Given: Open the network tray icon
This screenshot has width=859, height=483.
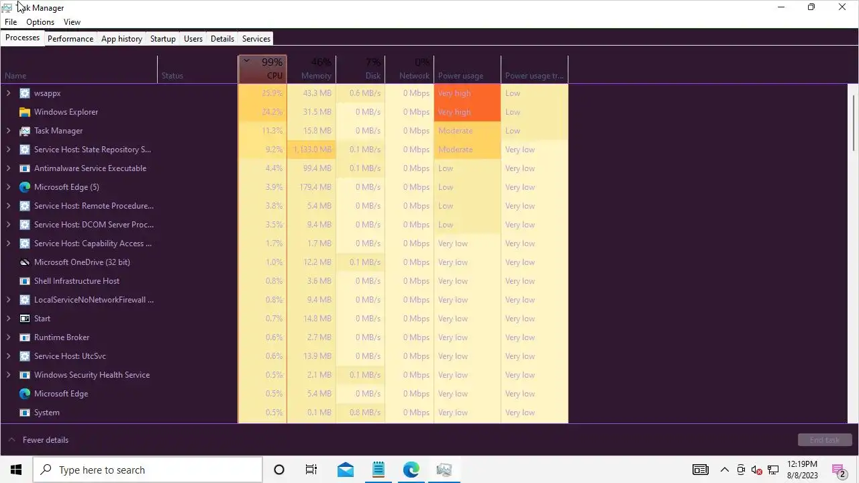Looking at the screenshot, I should 773,470.
